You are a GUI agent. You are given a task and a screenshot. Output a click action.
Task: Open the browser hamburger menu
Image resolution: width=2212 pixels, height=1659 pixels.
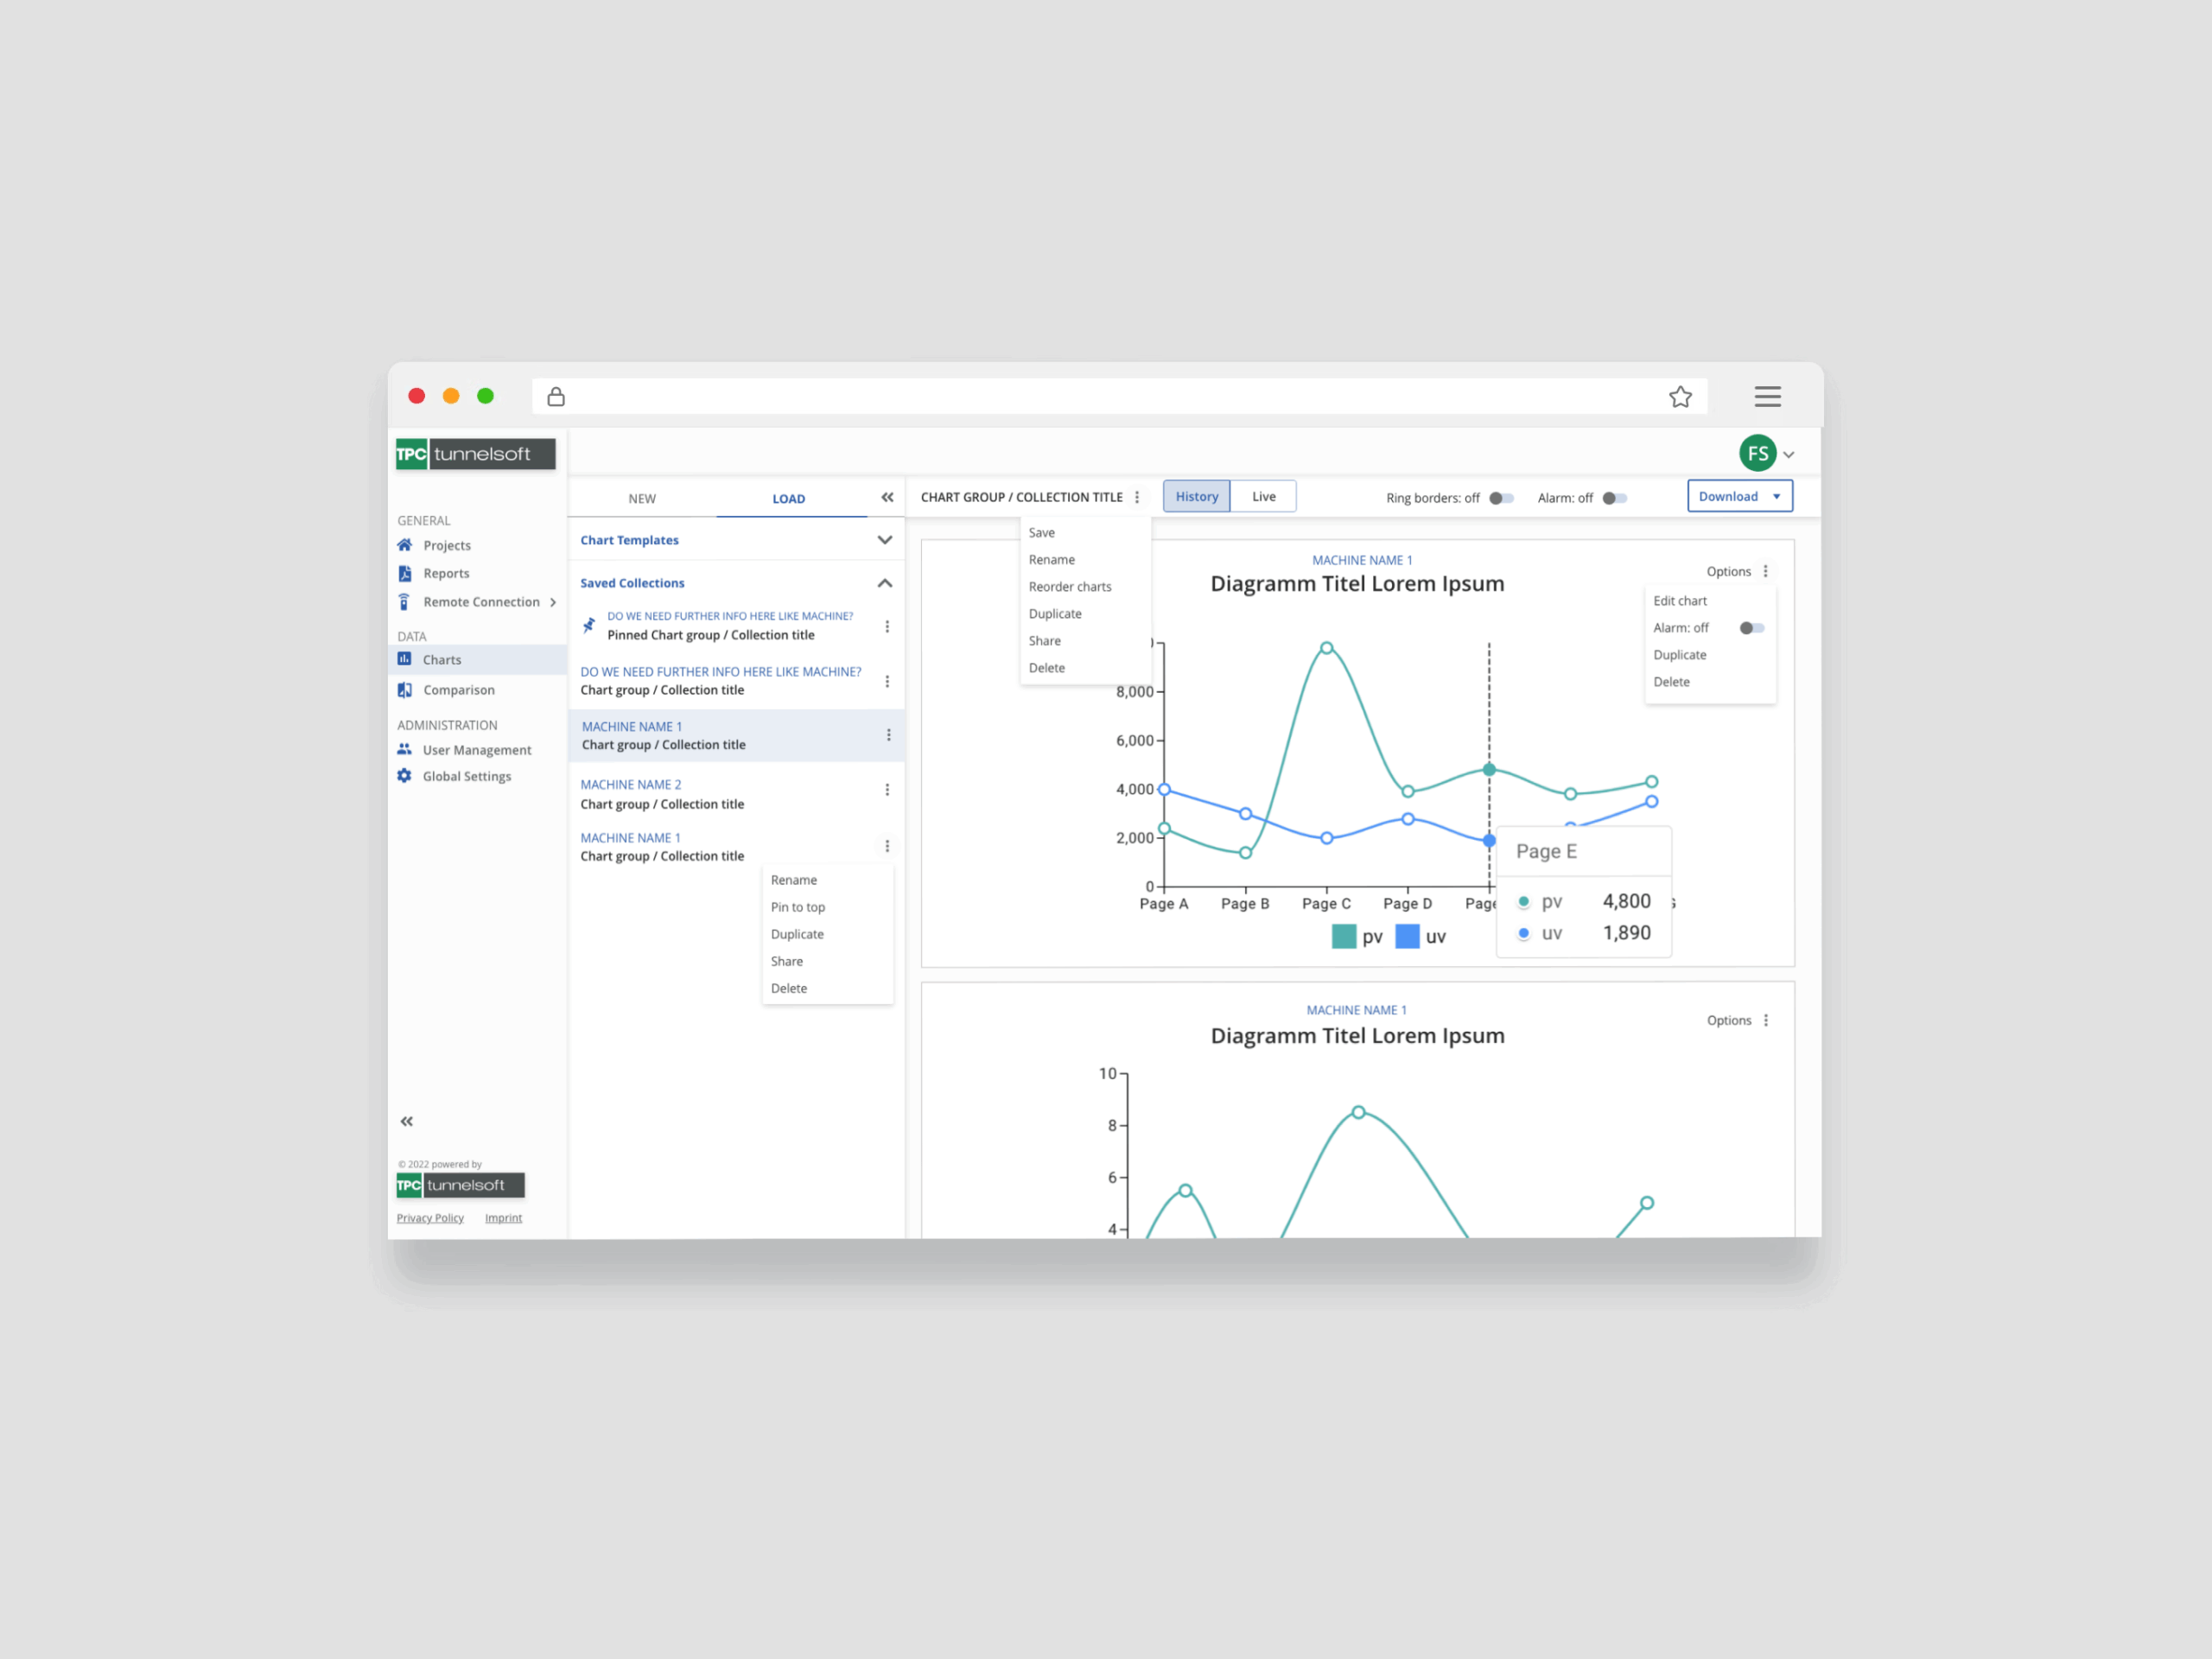point(1767,397)
